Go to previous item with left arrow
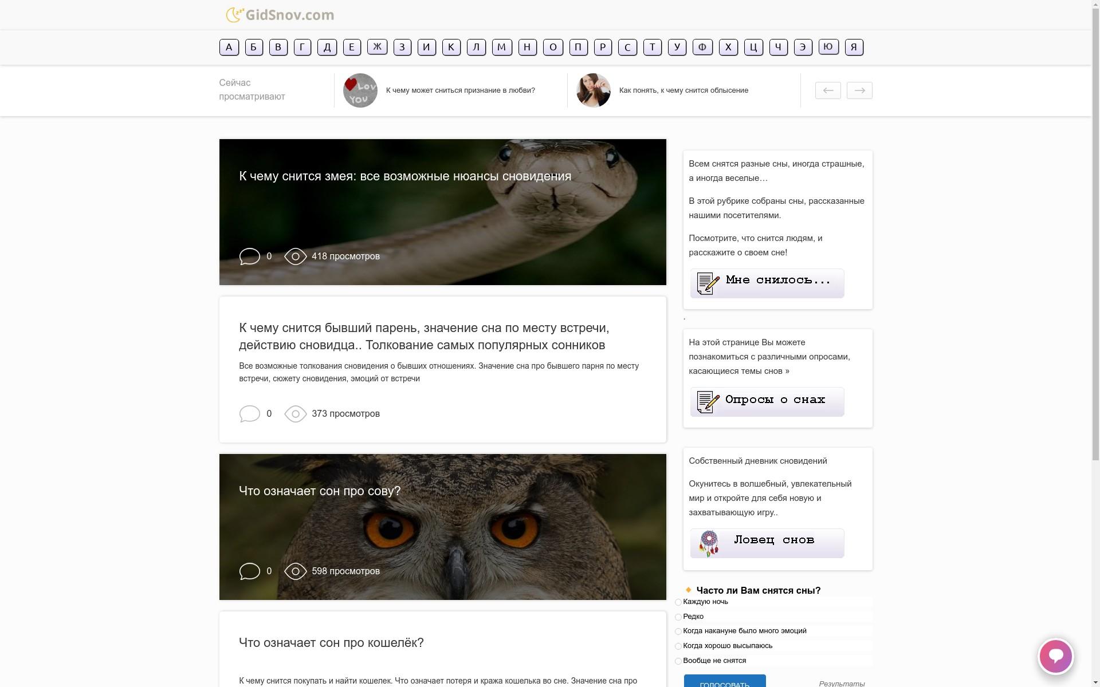 pos(828,90)
